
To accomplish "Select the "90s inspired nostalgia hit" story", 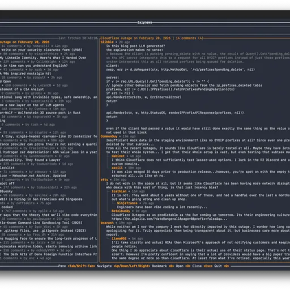I will point(25,74).
